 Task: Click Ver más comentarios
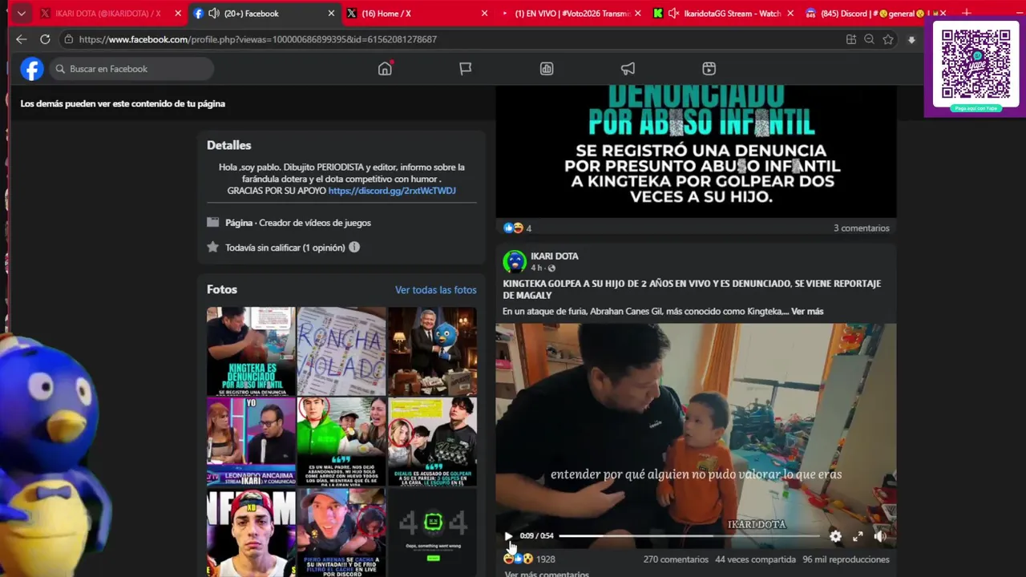[x=547, y=573]
